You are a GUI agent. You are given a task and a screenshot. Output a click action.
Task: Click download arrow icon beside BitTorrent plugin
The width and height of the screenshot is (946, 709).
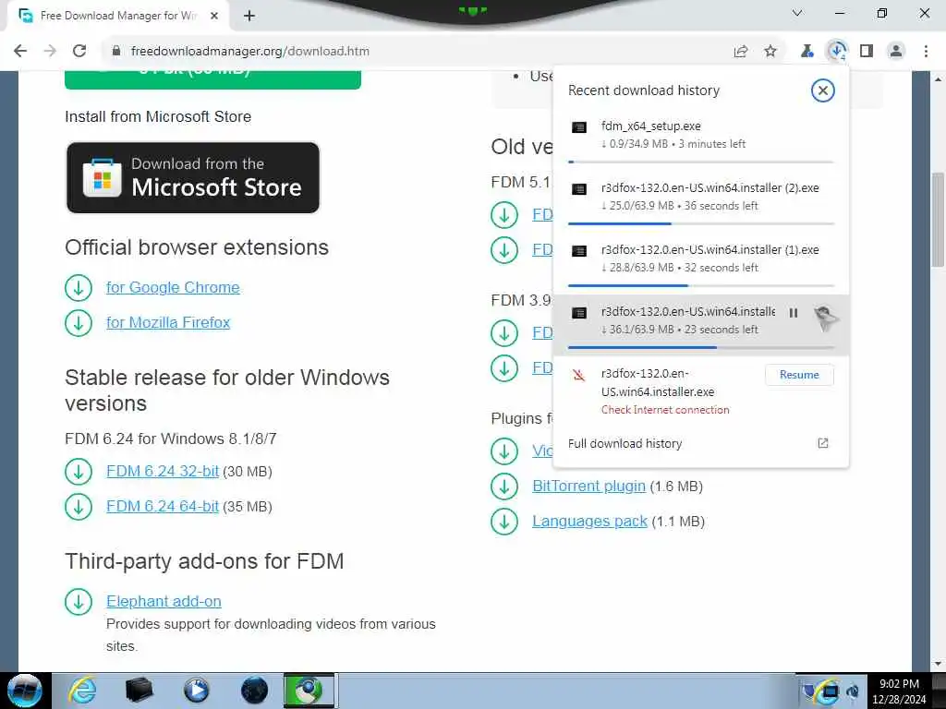coord(504,487)
